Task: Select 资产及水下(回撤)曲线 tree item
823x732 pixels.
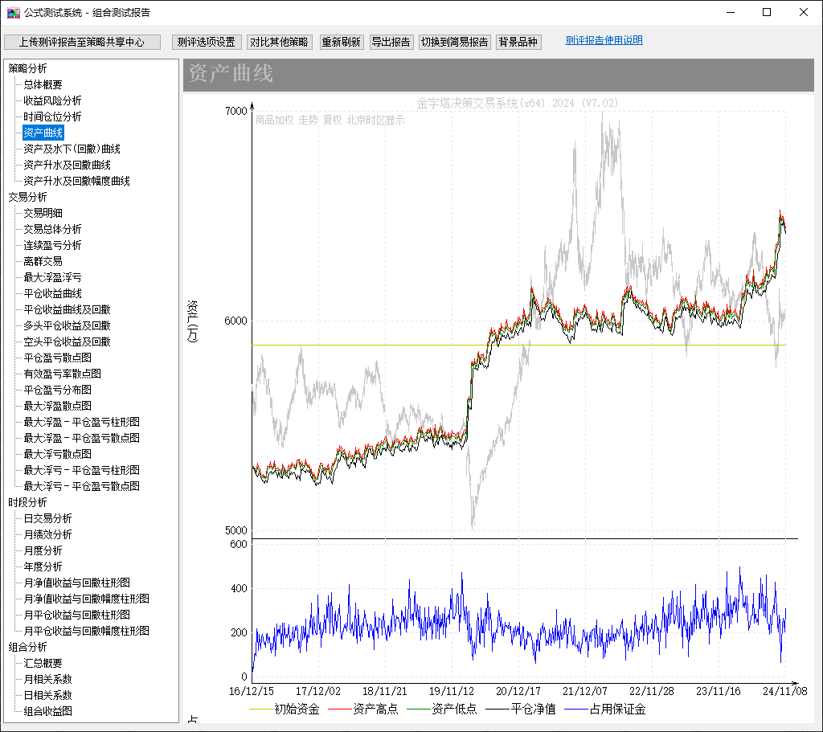Action: pos(72,149)
